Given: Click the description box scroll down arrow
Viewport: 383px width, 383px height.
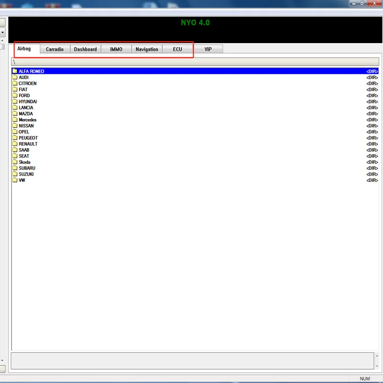Looking at the screenshot, I should (377, 366).
